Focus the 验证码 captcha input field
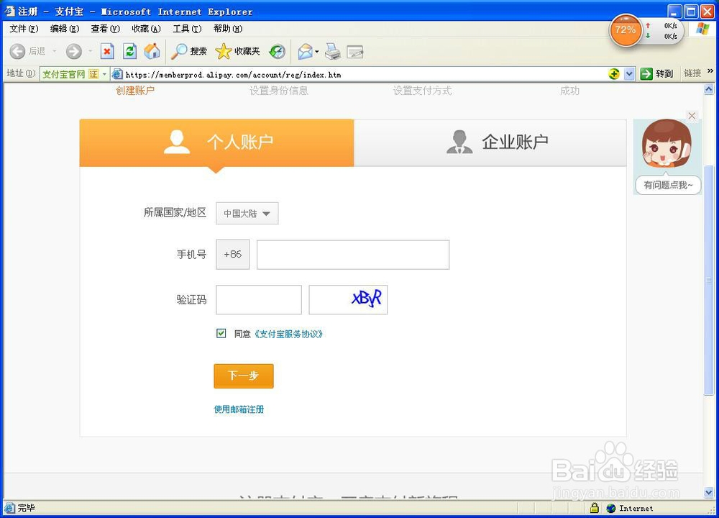This screenshot has height=518, width=719. [259, 299]
